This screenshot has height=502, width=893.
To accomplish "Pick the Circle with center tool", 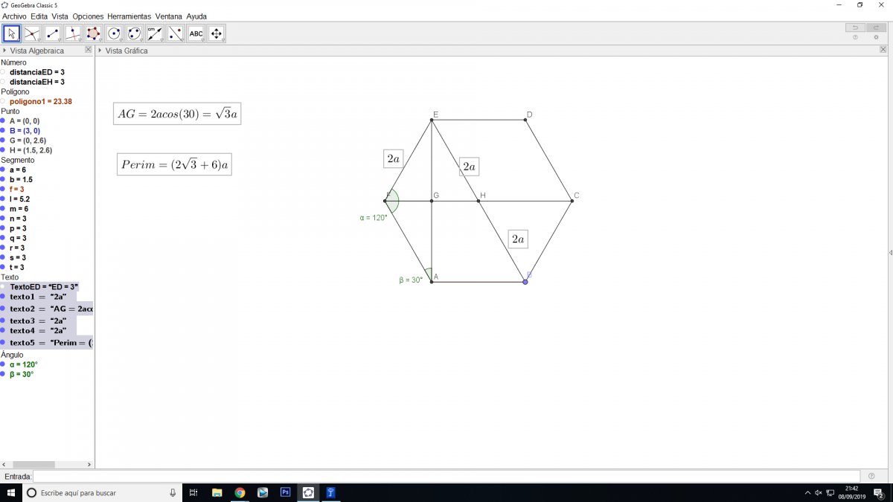I will coord(114,33).
